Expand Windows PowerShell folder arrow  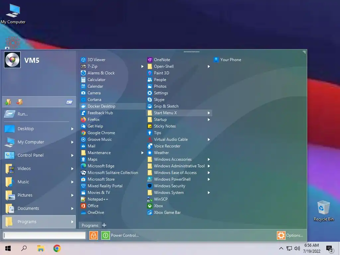coord(209,179)
